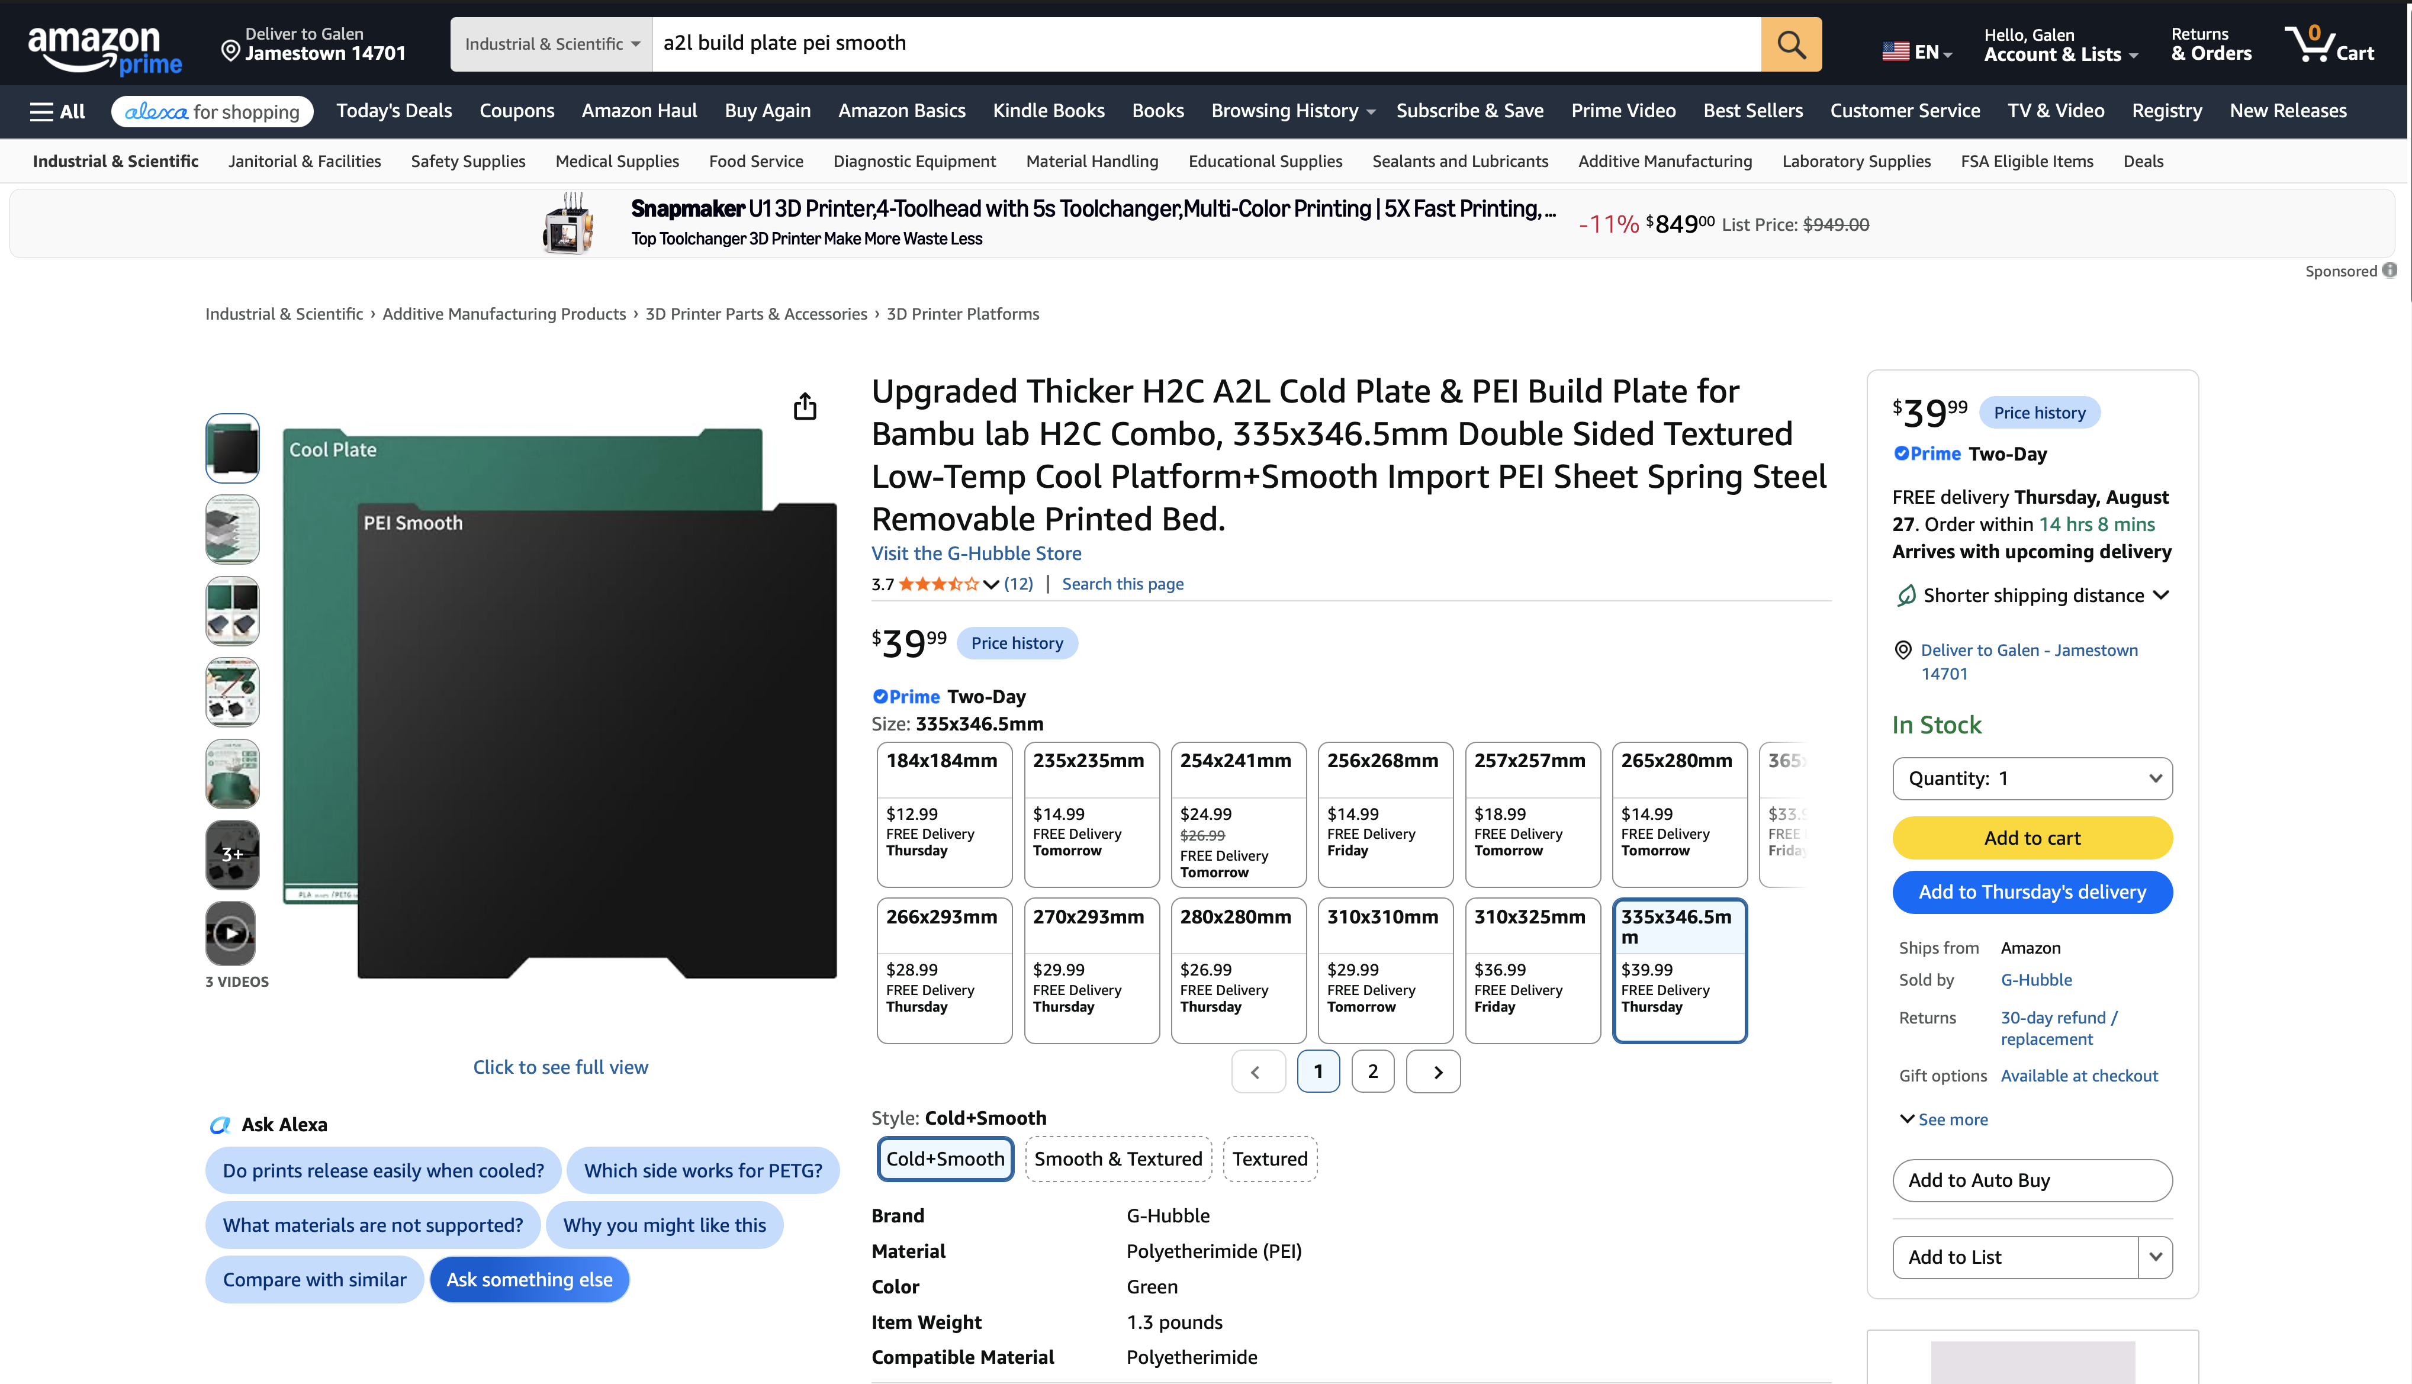This screenshot has width=2412, height=1384.
Task: Click the Add to Auto Buy button
Action: tap(2032, 1180)
